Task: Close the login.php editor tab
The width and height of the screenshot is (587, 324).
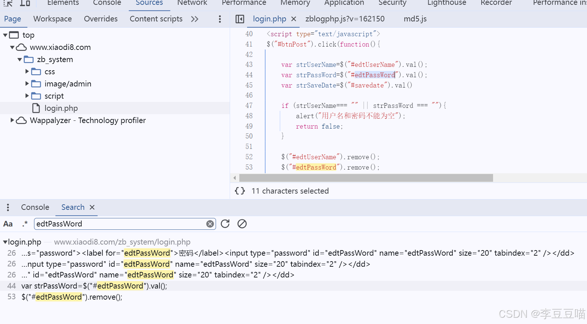Action: pos(294,19)
